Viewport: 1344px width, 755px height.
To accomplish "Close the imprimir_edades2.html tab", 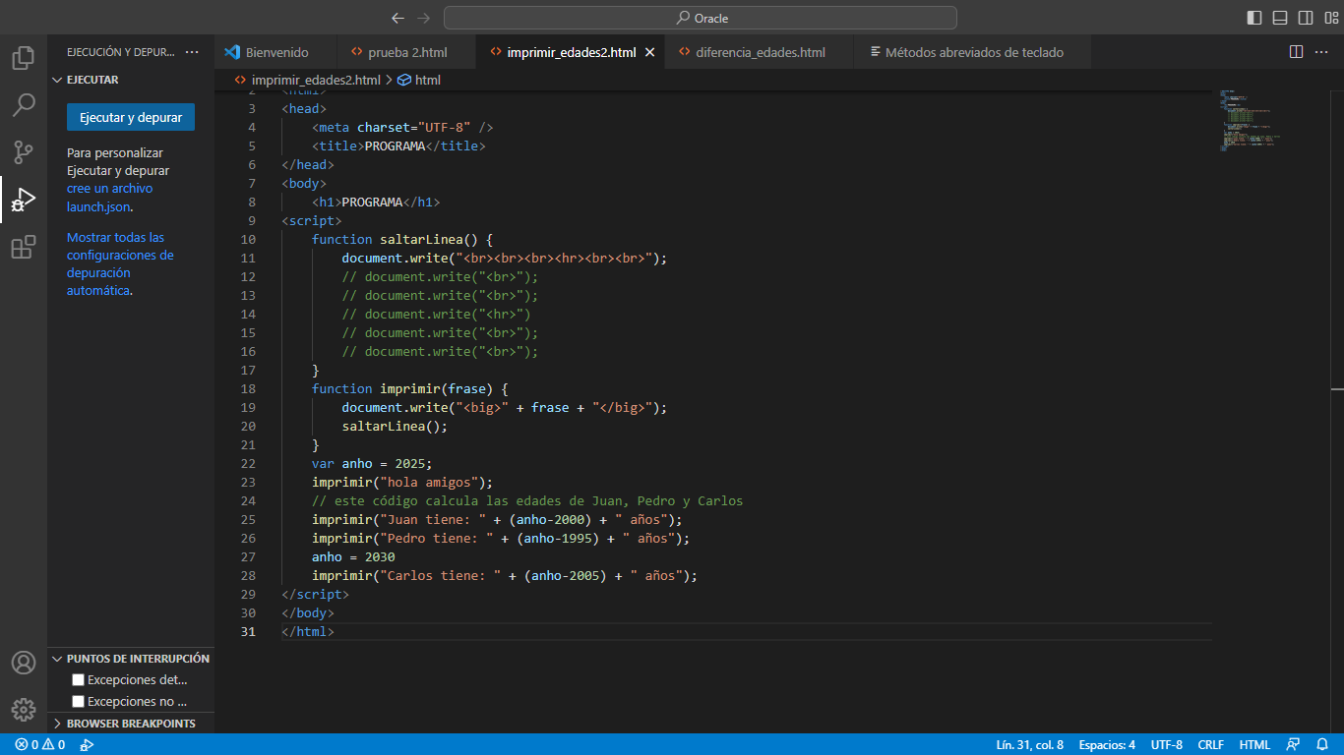I will [x=649, y=52].
